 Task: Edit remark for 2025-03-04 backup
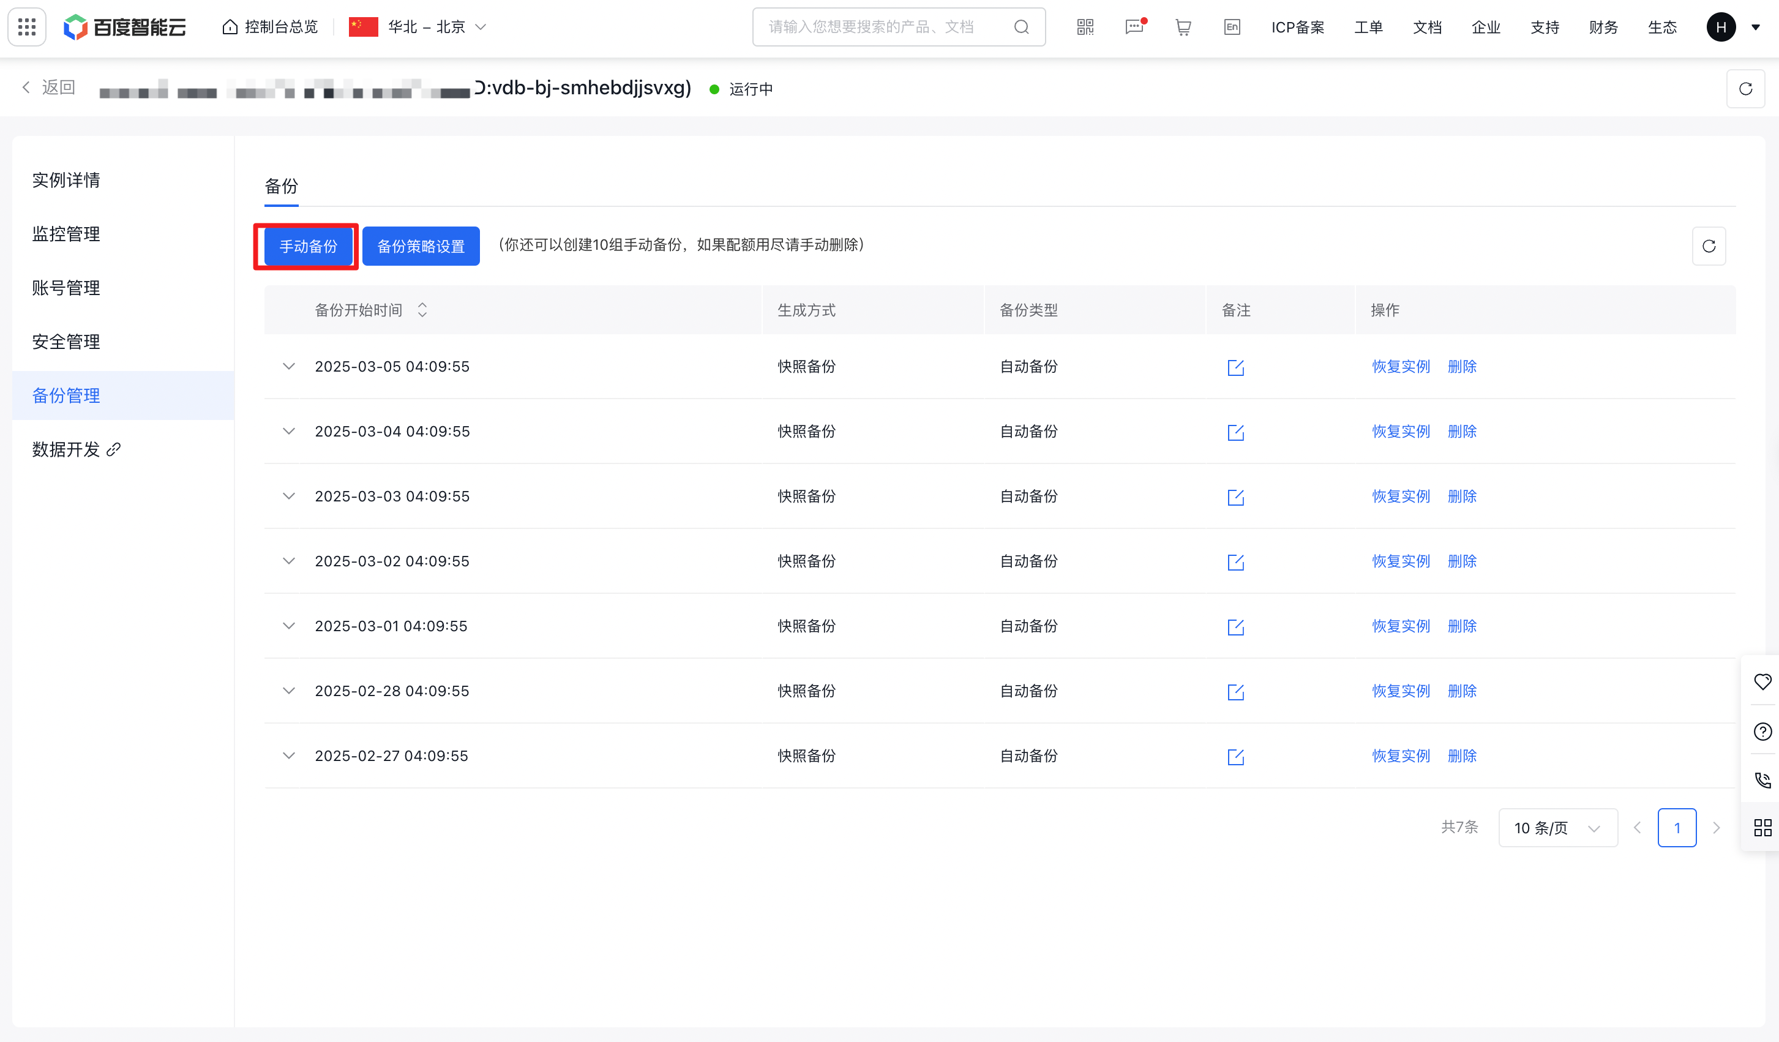(x=1235, y=432)
